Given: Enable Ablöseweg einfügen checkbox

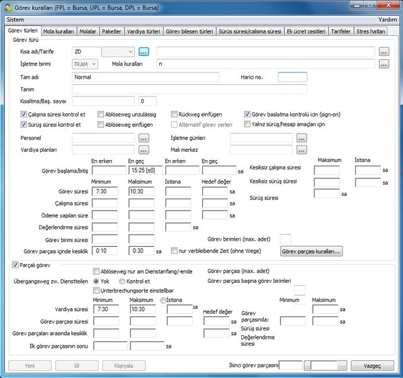Looking at the screenshot, I should pyautogui.click(x=101, y=125).
